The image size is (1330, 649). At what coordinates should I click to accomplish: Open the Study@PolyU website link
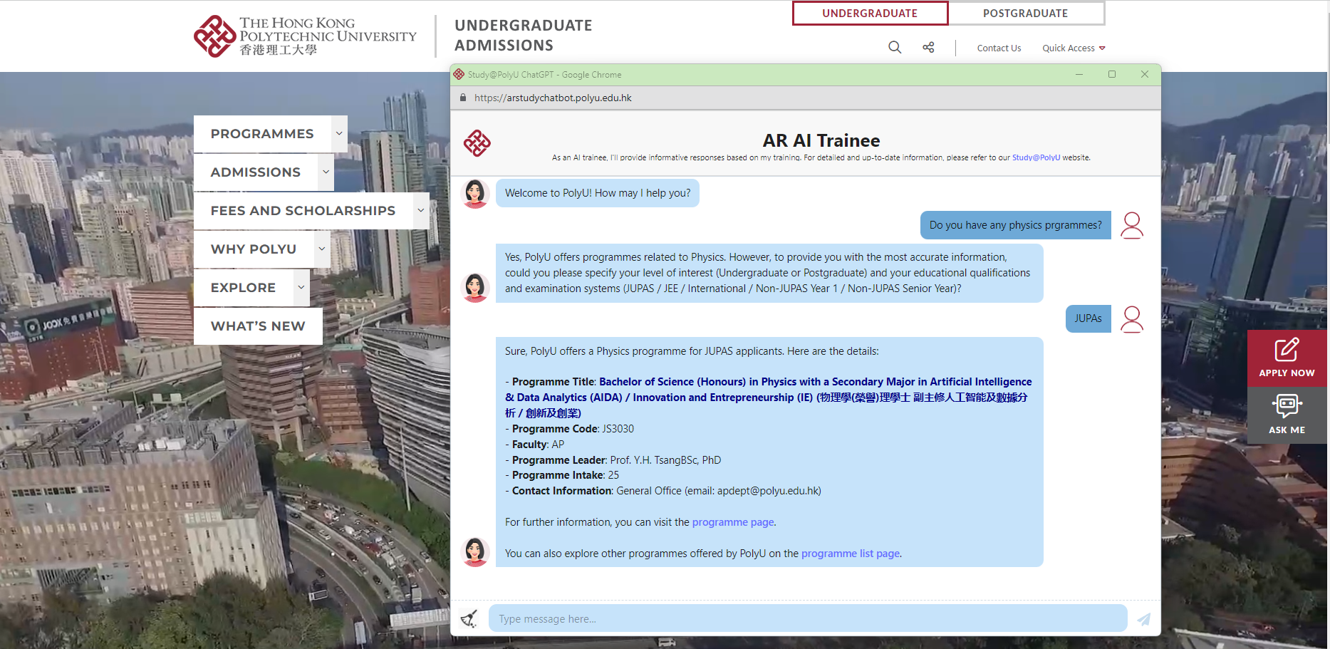1036,157
